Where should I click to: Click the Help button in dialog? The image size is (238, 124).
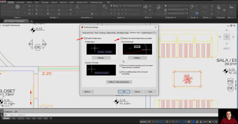(x=150, y=92)
